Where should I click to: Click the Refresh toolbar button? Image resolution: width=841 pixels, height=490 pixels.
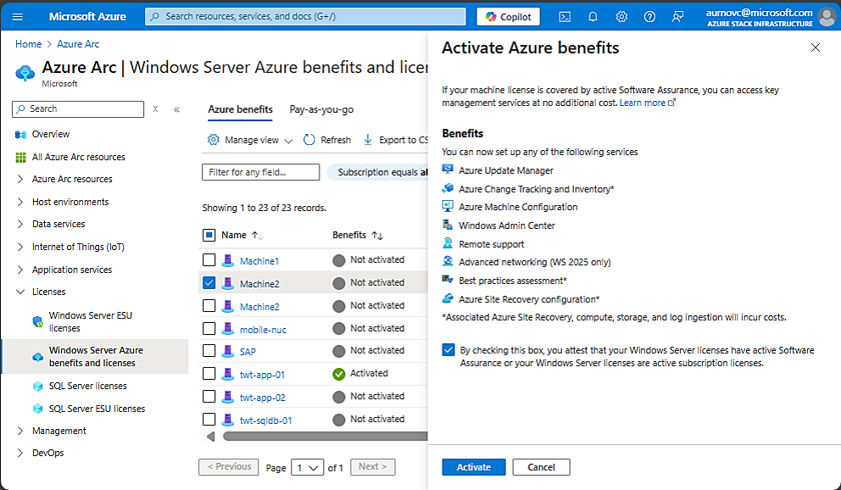click(x=327, y=140)
